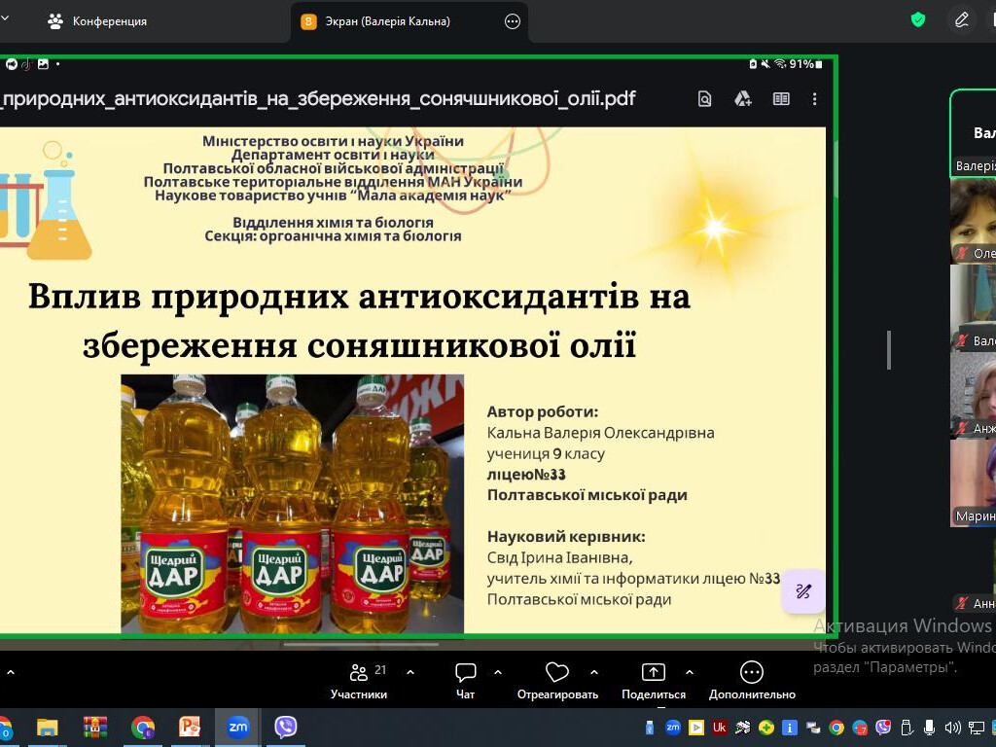Open the Участники panel
Viewport: 996px width, 747px height.
coord(359,681)
